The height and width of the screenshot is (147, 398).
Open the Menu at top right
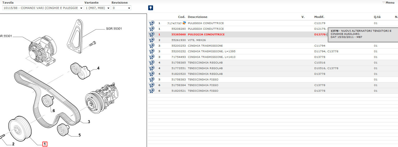pos(388,3)
